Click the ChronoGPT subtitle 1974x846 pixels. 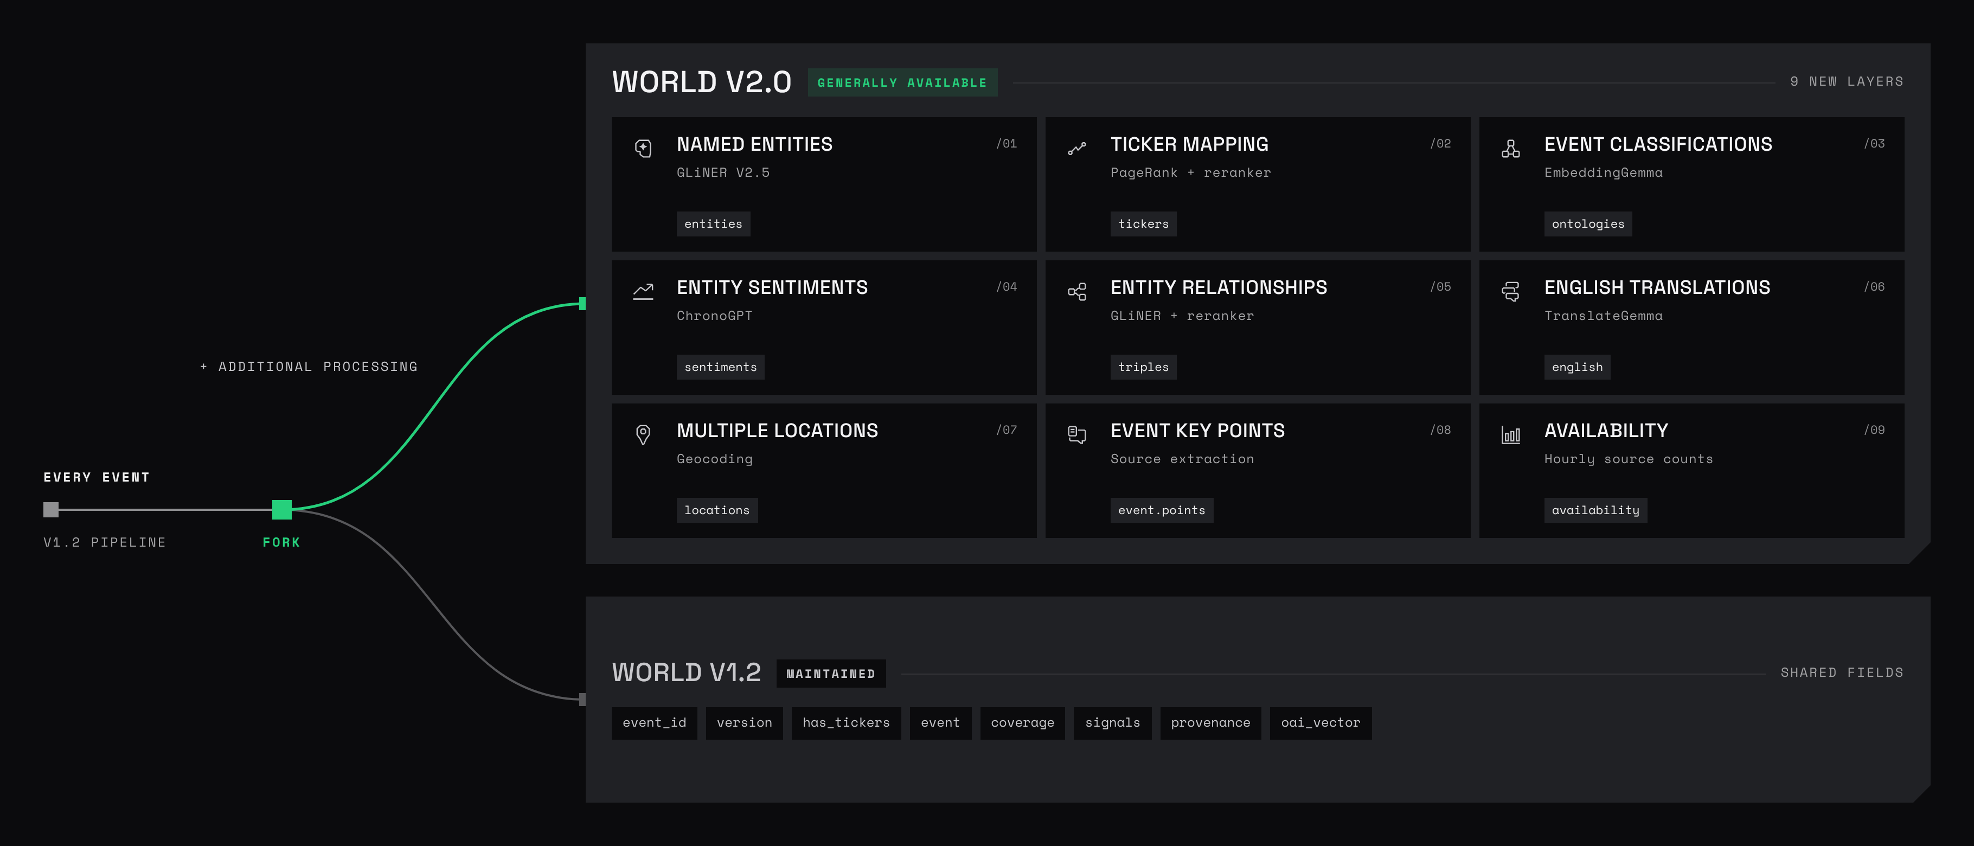(x=714, y=316)
